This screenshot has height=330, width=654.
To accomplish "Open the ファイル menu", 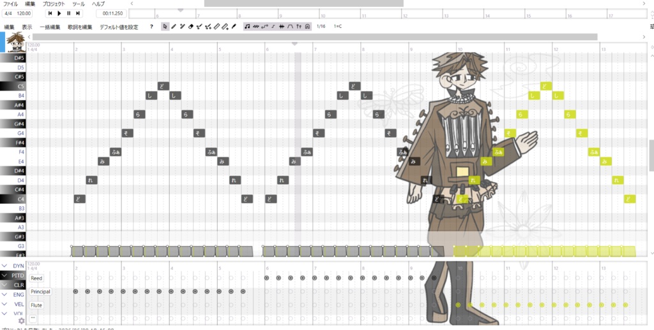I will (x=10, y=4).
